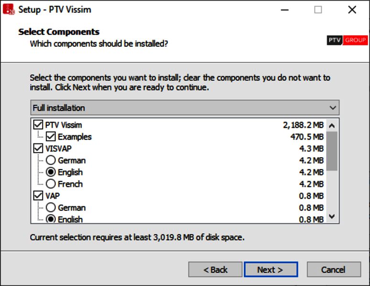The width and height of the screenshot is (370, 286).
Task: Click Next to continue installation
Action: 271,269
